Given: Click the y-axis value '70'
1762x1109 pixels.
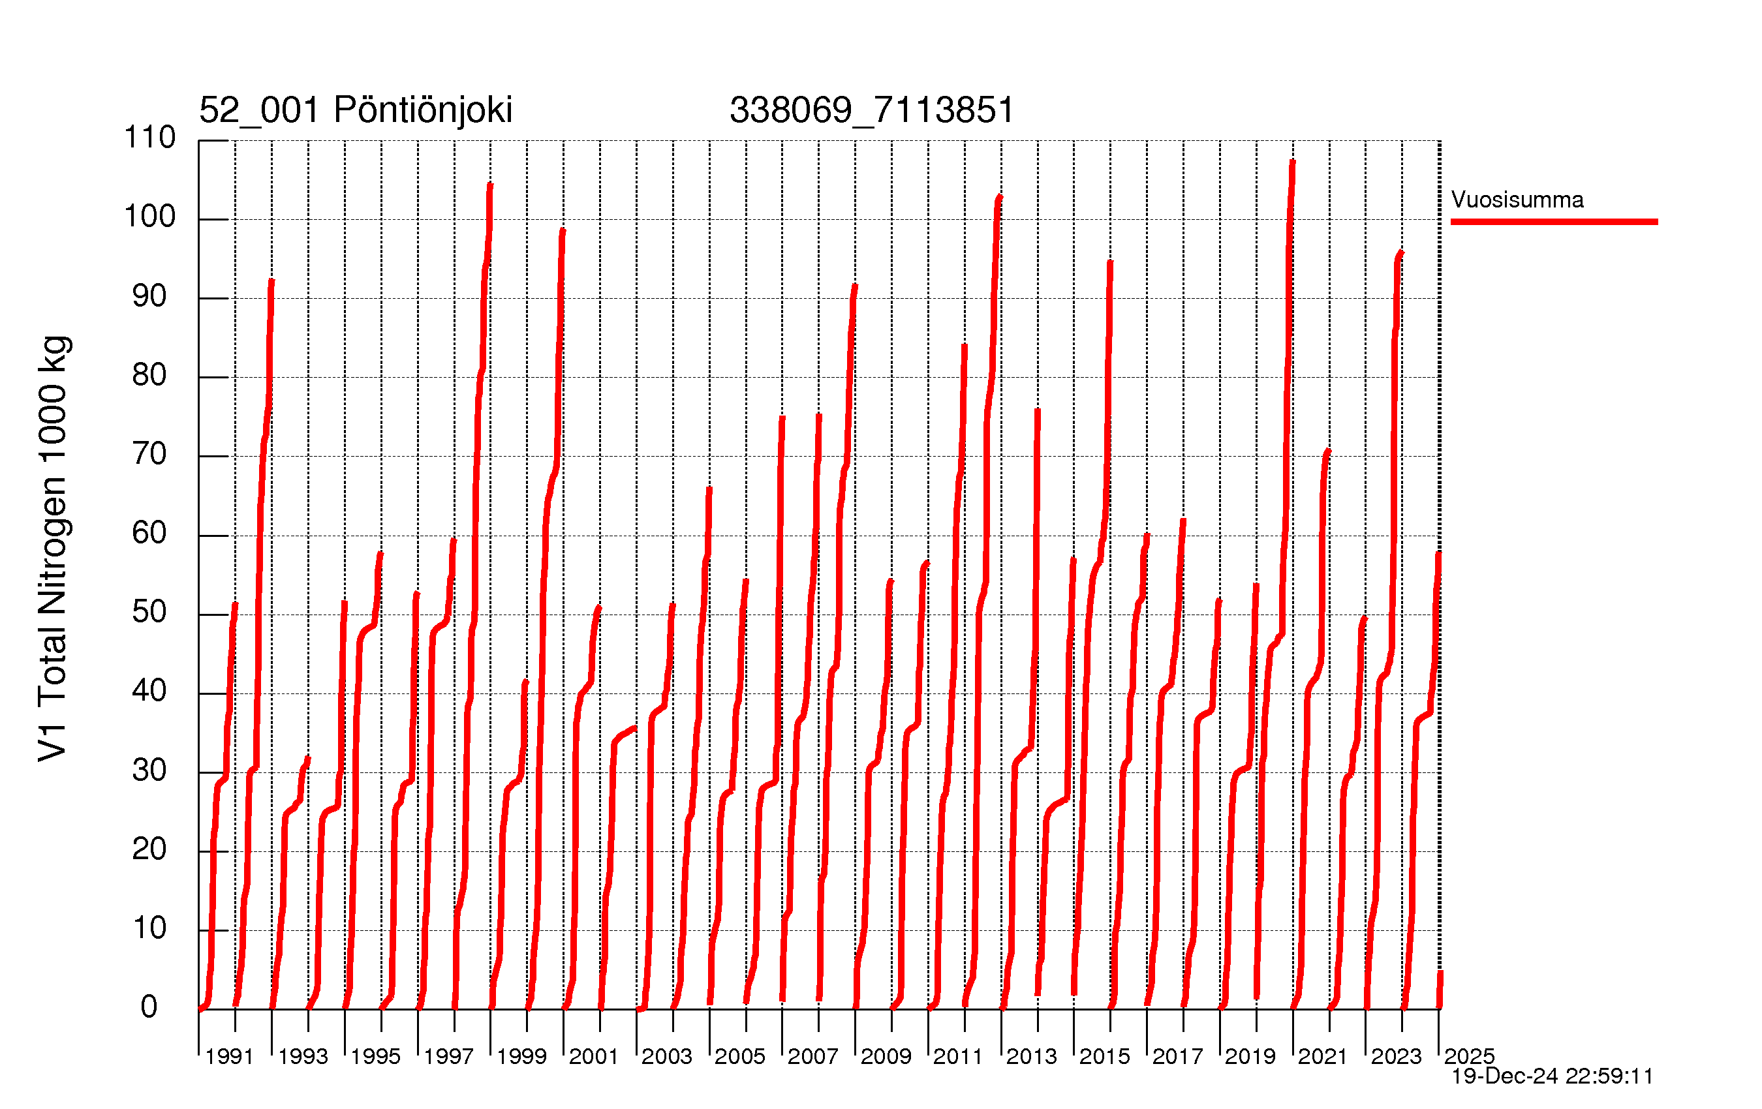Looking at the screenshot, I should pyautogui.click(x=149, y=454).
